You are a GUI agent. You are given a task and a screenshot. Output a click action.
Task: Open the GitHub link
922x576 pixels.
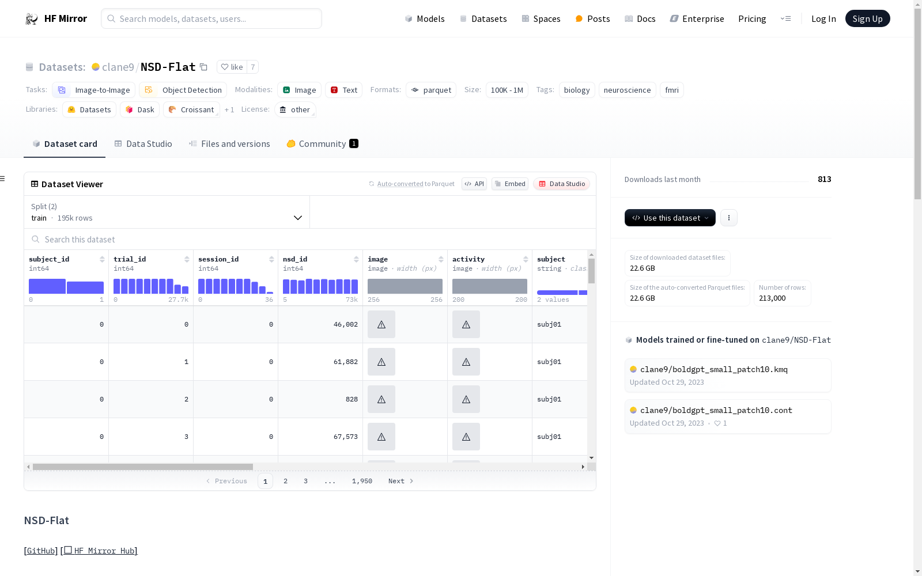click(41, 551)
